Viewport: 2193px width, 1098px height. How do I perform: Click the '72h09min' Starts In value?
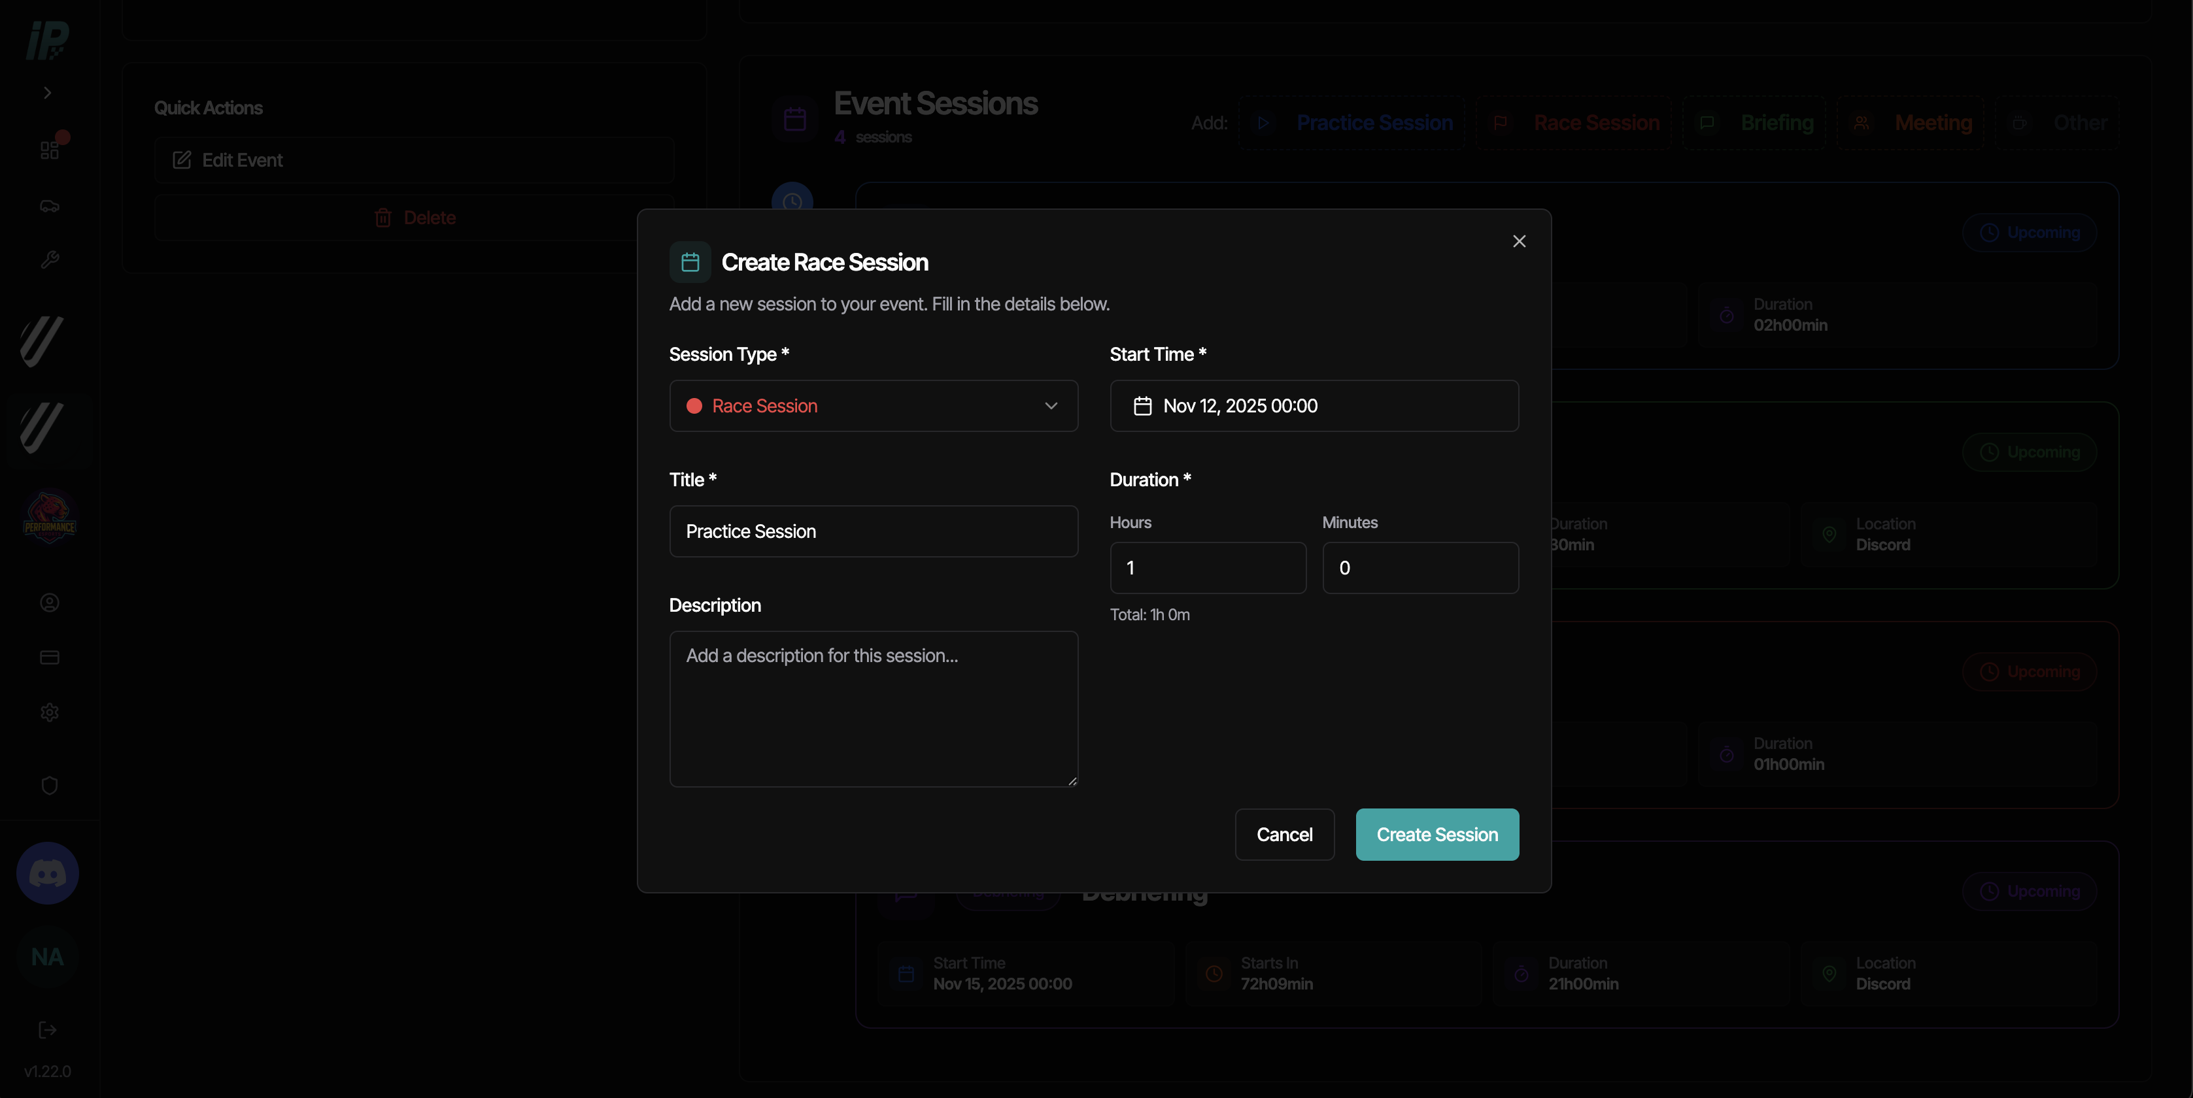point(1276,984)
